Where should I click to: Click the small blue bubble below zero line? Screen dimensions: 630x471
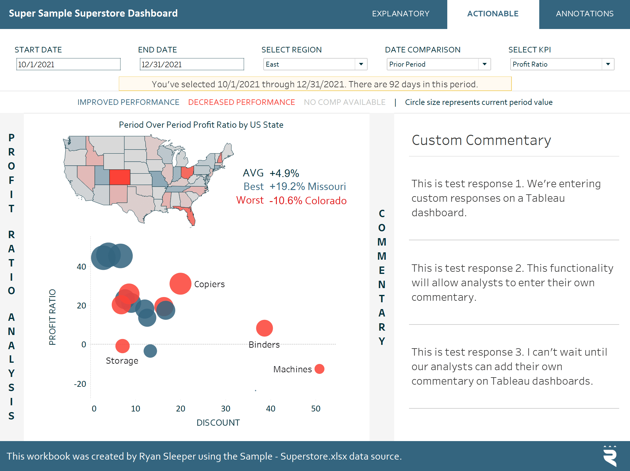pos(150,351)
